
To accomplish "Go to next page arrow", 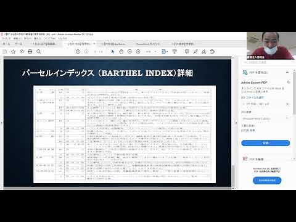I will 86,52.
